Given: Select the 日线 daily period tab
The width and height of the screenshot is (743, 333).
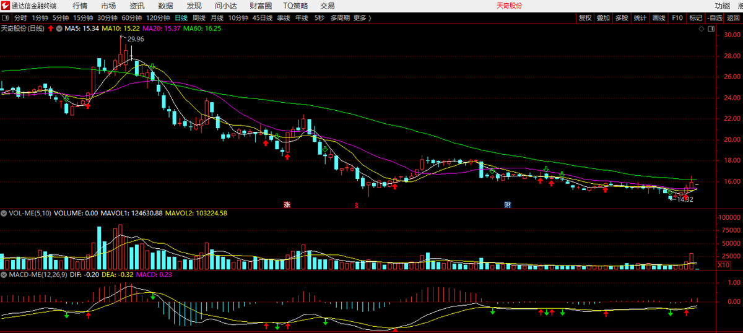Looking at the screenshot, I should (181, 18).
